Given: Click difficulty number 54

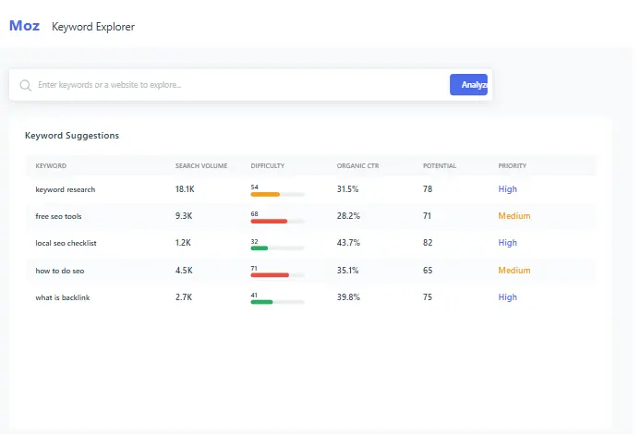Looking at the screenshot, I should [254, 187].
